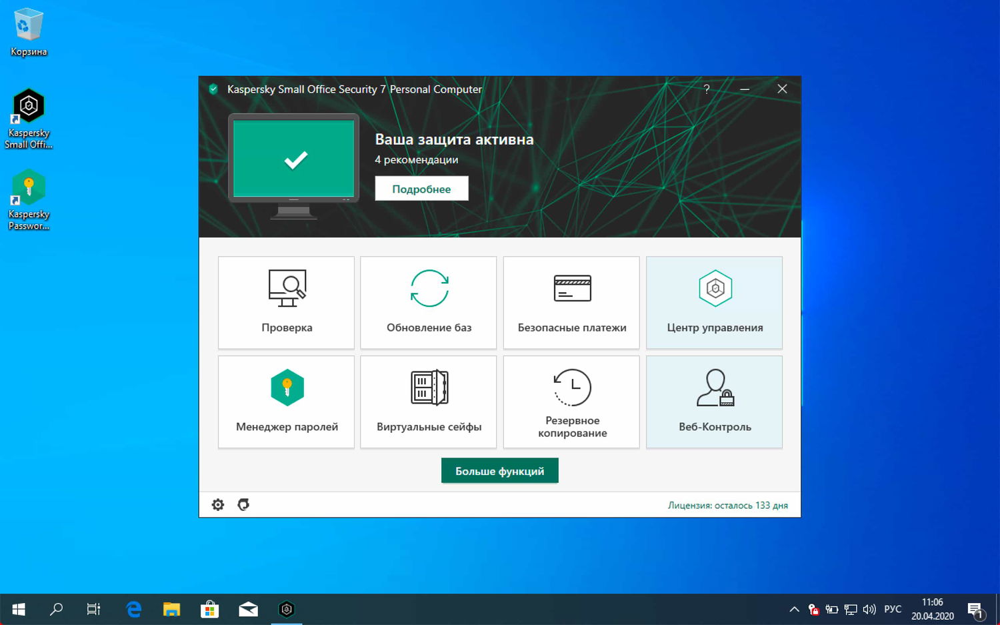Launch Обновление баз database update
The image size is (1000, 625).
[x=429, y=302]
